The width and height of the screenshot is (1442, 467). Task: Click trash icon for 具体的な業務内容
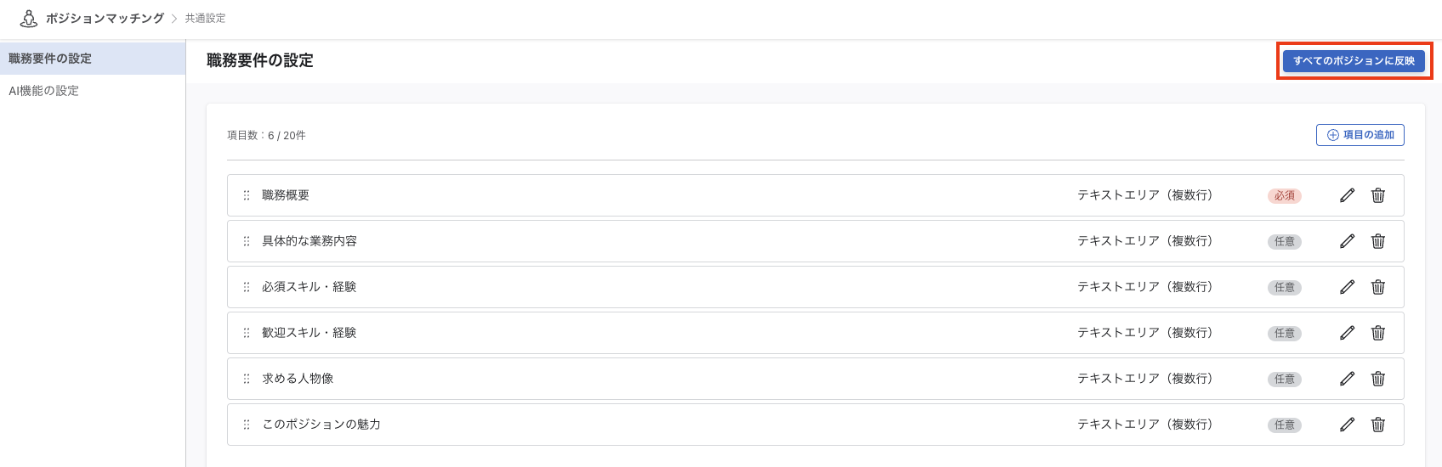1378,241
